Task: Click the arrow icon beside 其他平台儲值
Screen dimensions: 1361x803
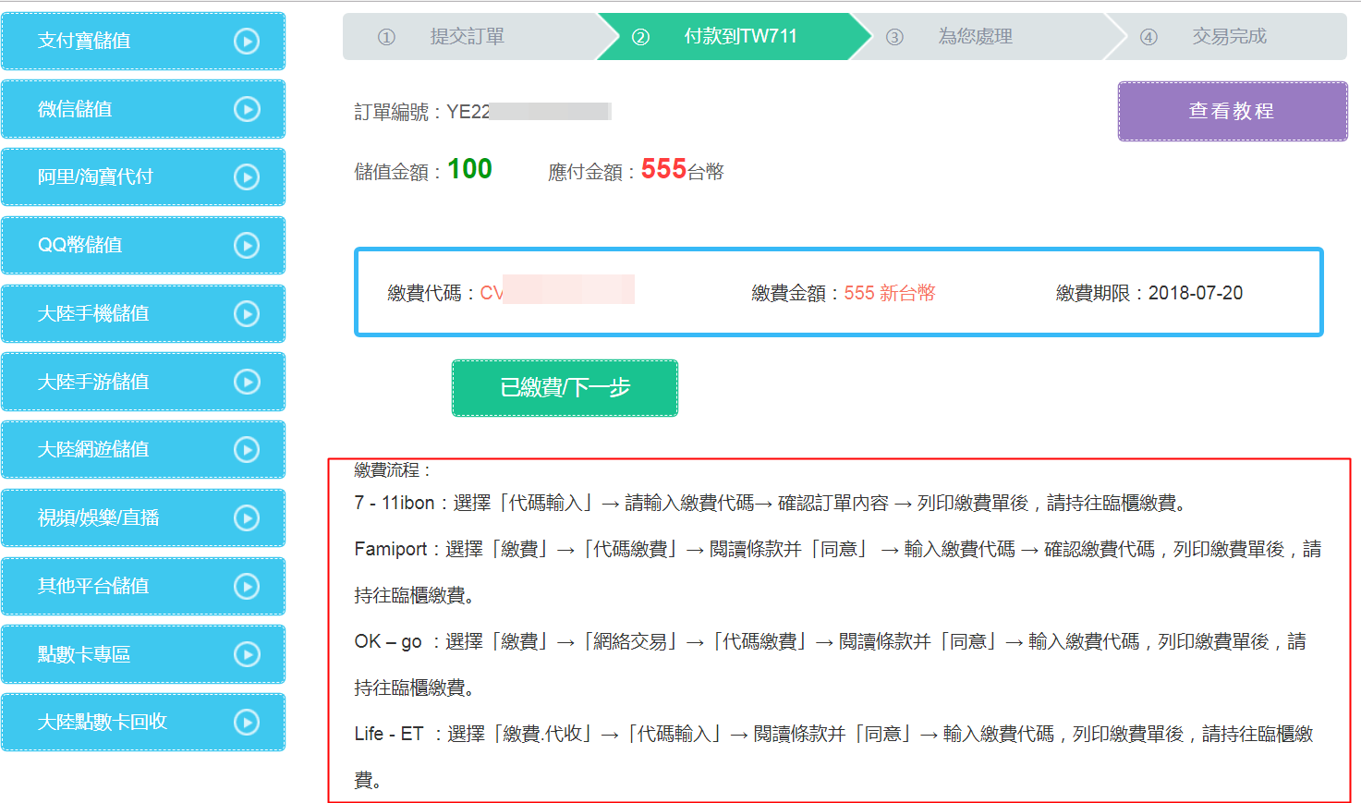Action: (247, 586)
